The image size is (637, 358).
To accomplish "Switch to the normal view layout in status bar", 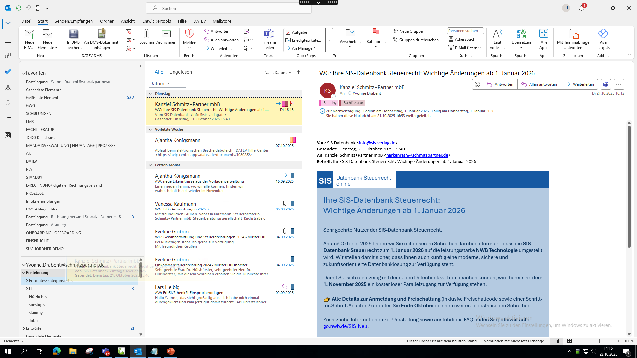I will (x=556, y=341).
